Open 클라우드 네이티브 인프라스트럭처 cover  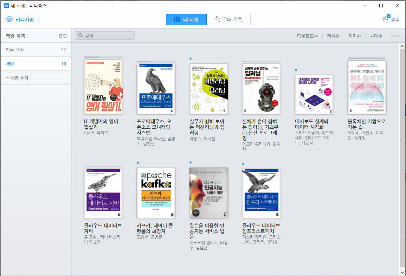coord(262,194)
